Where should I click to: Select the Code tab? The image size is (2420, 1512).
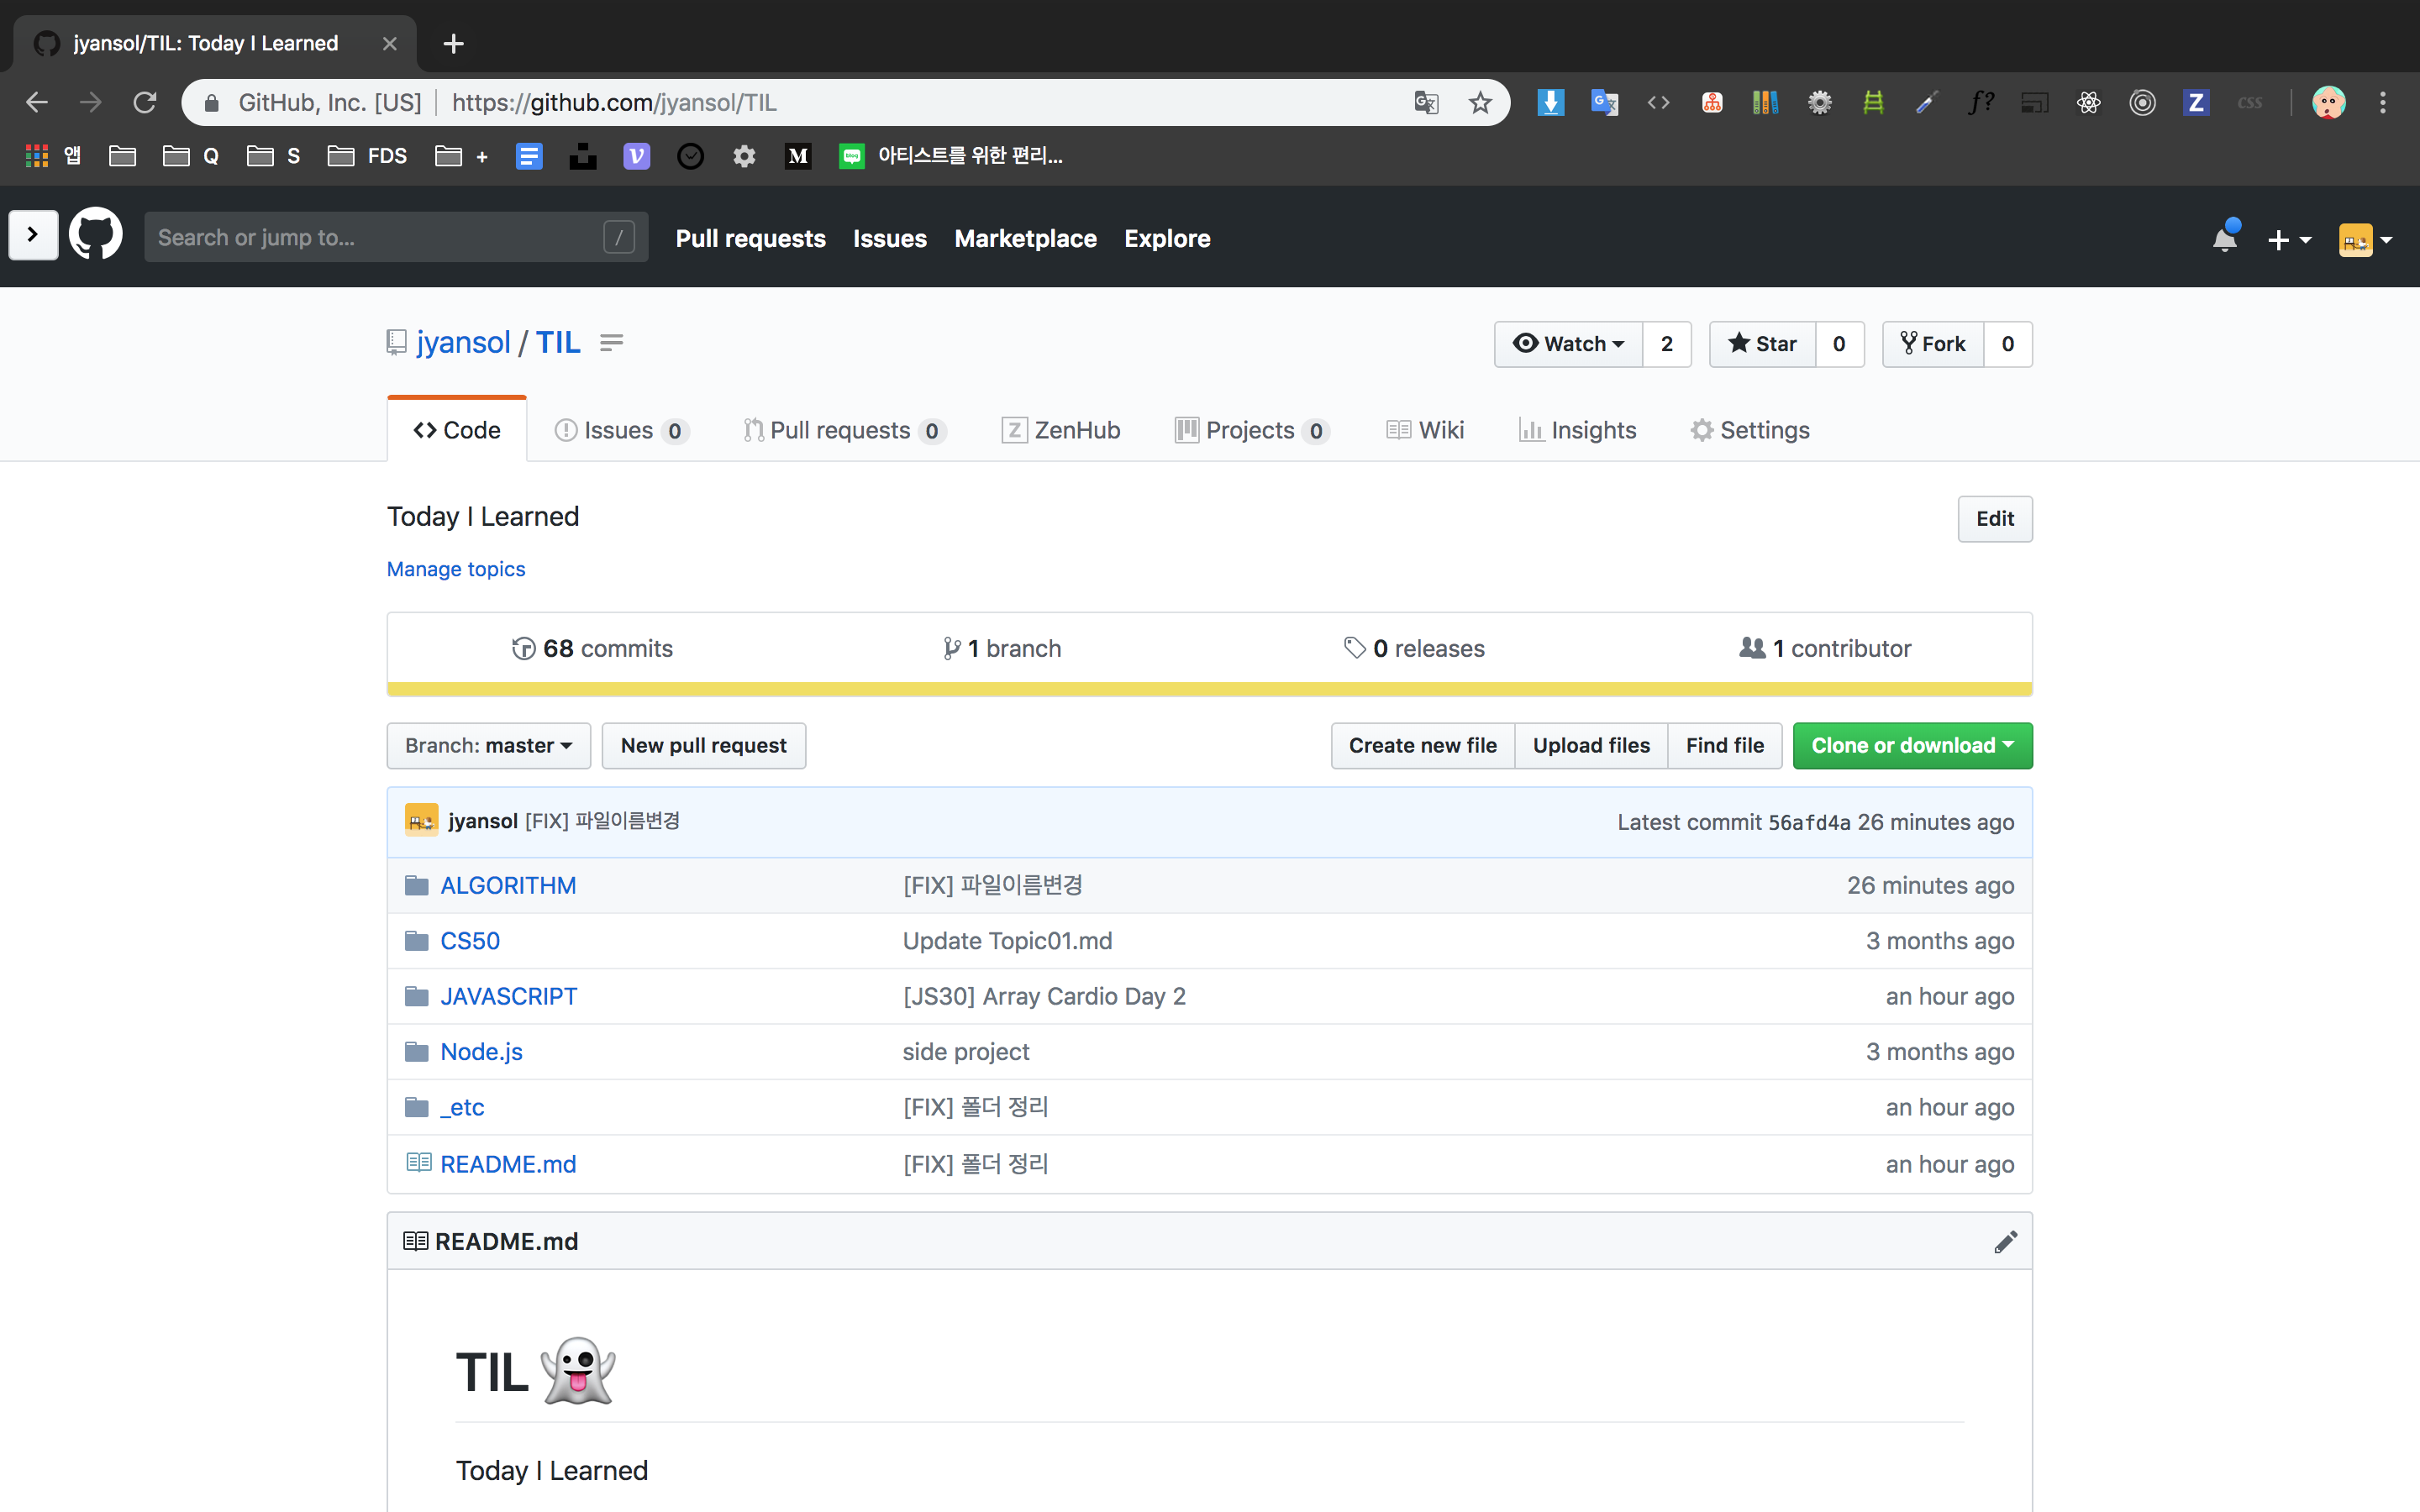point(457,430)
